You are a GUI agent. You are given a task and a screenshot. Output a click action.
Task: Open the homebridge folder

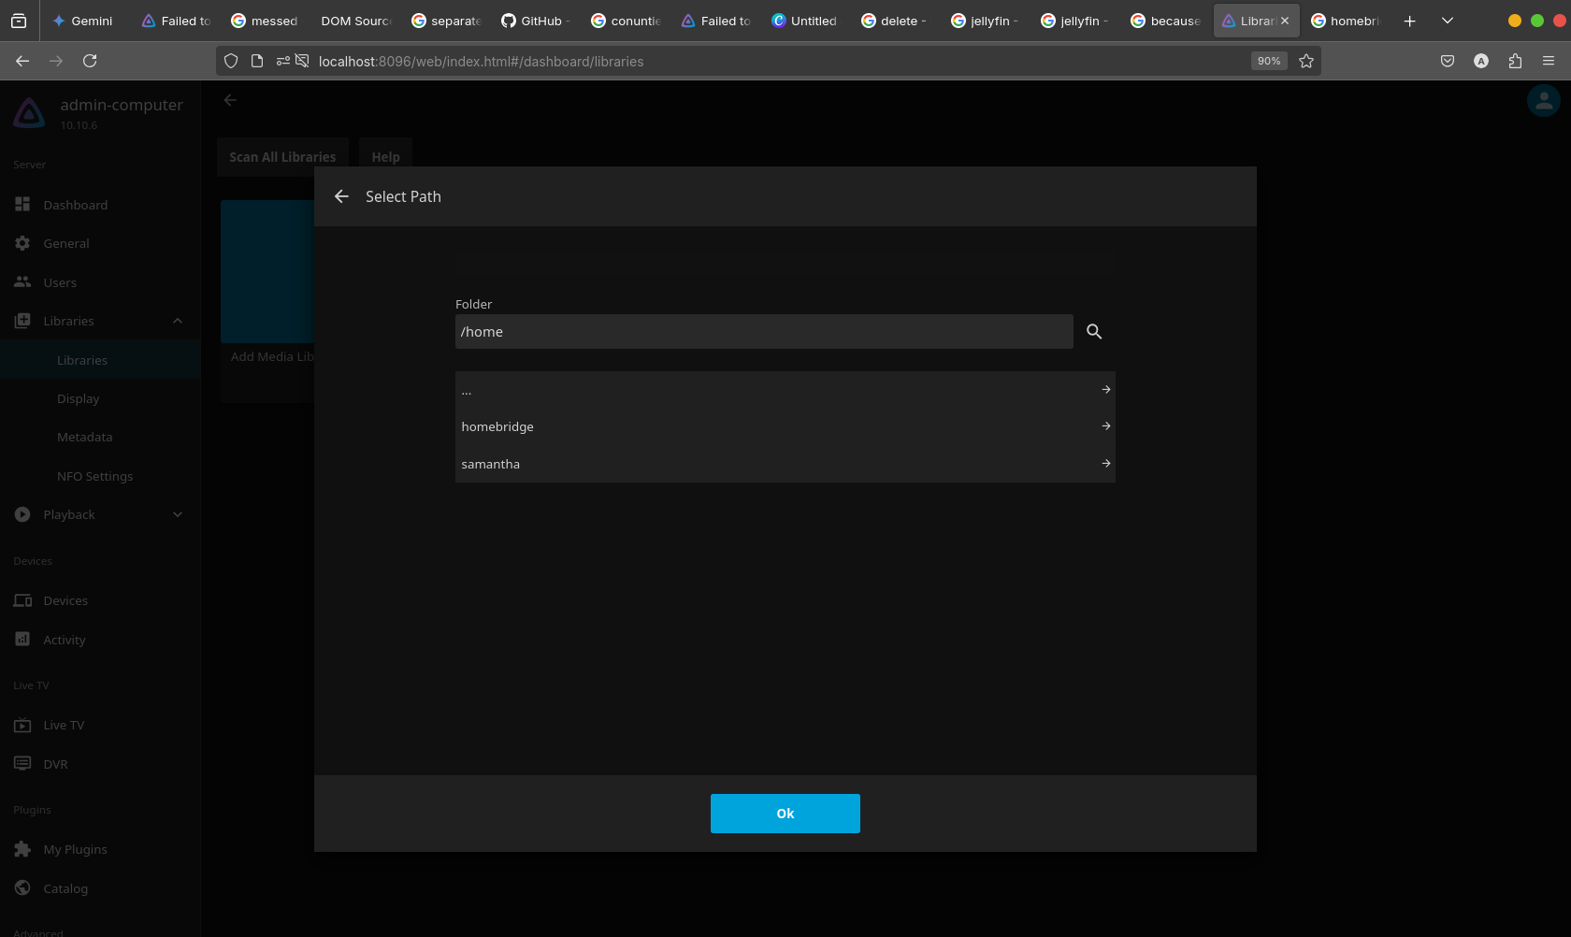coord(784,426)
